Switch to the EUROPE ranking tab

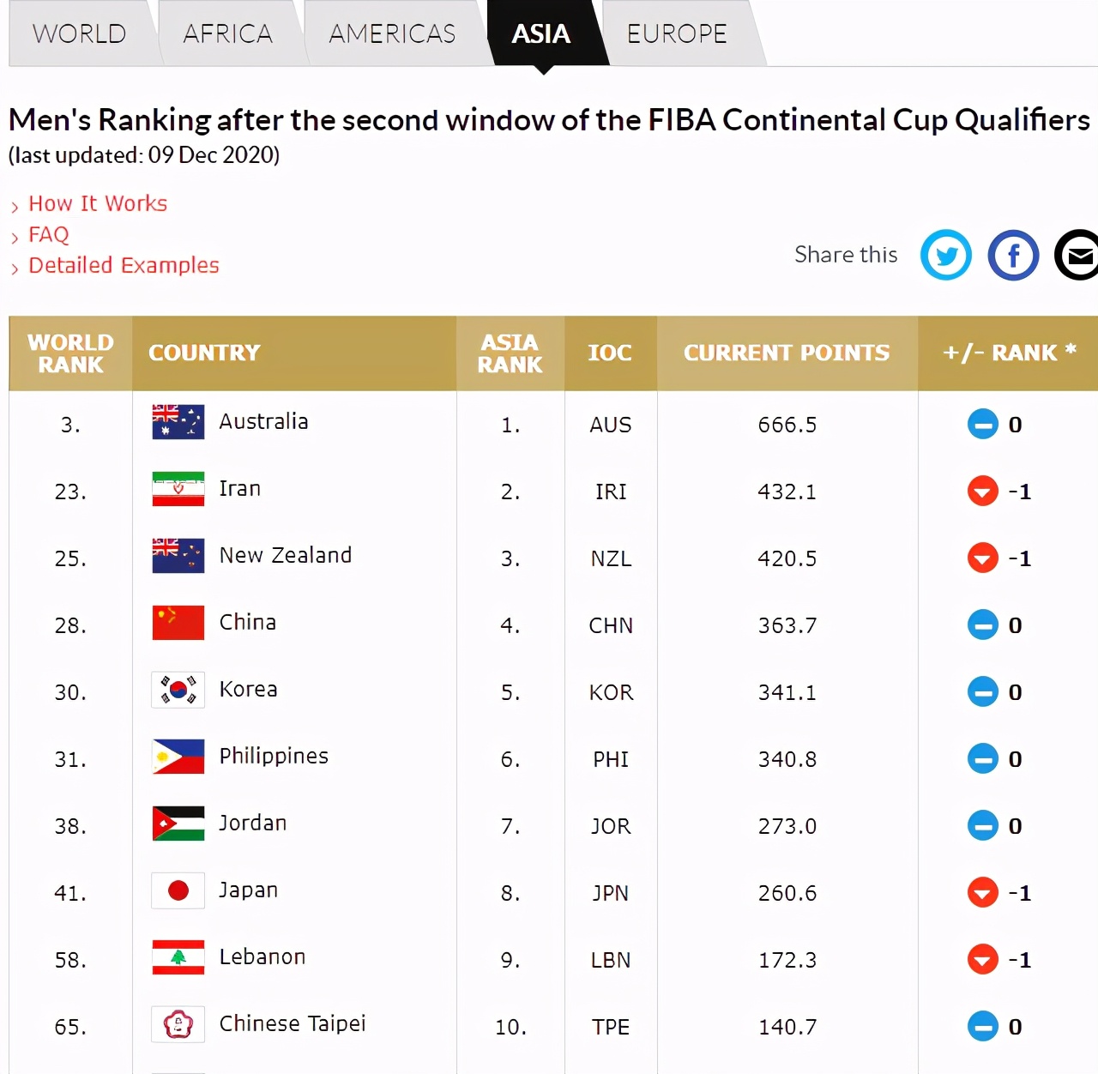tap(677, 33)
